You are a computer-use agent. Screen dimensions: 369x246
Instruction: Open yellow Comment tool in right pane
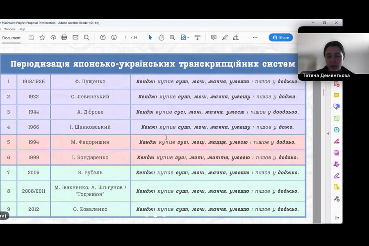[337, 95]
